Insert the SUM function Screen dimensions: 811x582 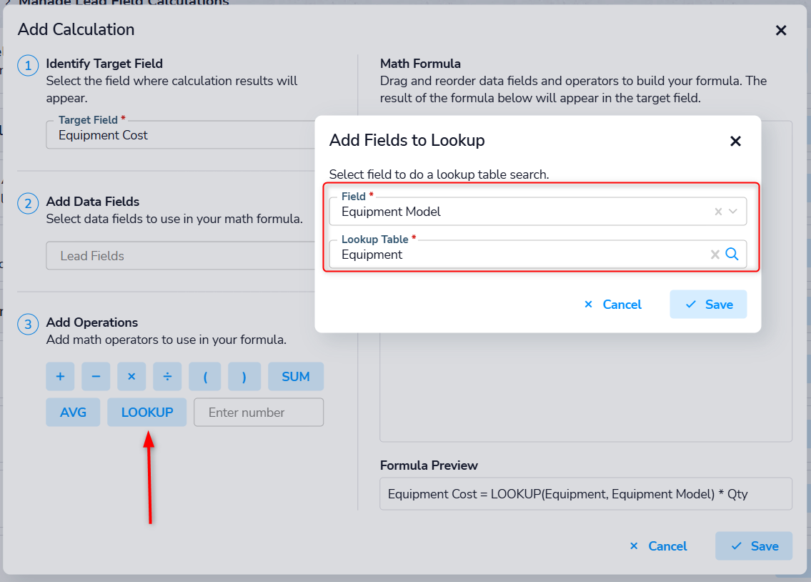tap(296, 377)
